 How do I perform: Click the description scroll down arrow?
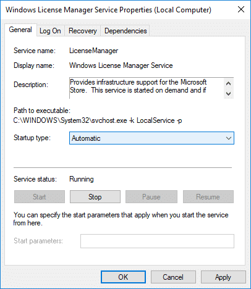pos(228,94)
